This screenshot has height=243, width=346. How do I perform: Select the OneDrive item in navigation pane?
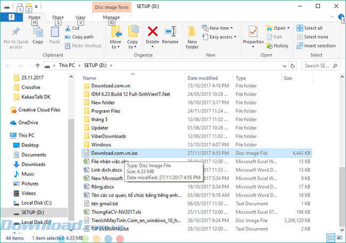coord(24,123)
